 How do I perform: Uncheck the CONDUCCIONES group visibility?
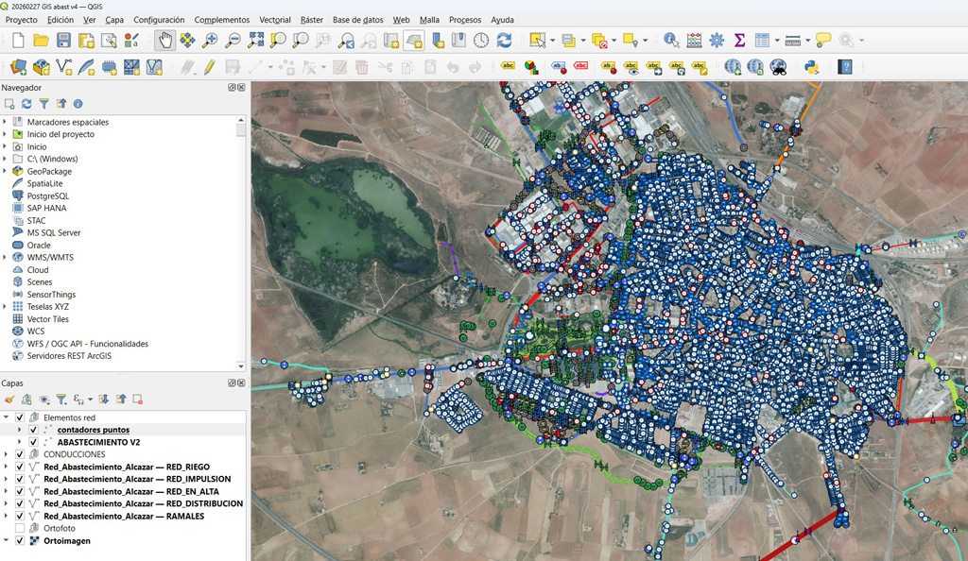coord(20,454)
